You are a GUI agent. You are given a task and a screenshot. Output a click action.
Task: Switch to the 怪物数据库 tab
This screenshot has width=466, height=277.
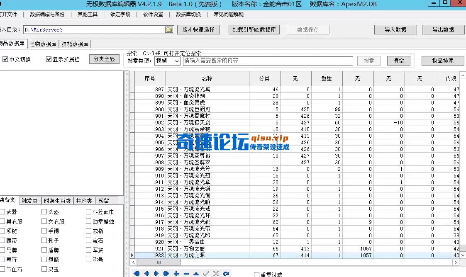click(43, 44)
